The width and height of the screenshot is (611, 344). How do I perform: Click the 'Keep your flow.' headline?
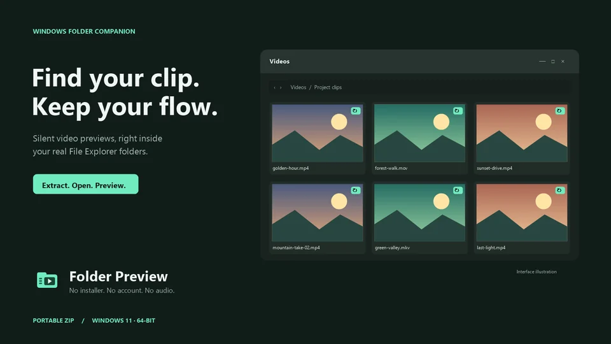click(x=125, y=107)
